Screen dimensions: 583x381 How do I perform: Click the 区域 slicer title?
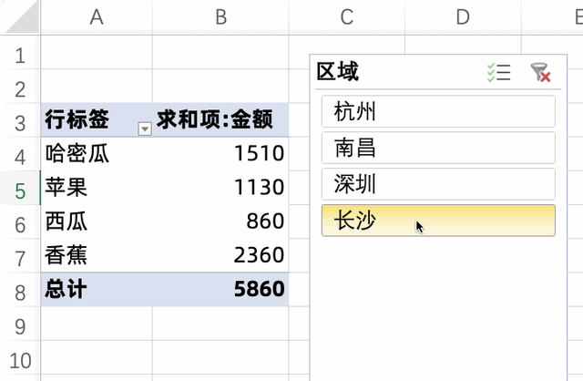pos(338,73)
